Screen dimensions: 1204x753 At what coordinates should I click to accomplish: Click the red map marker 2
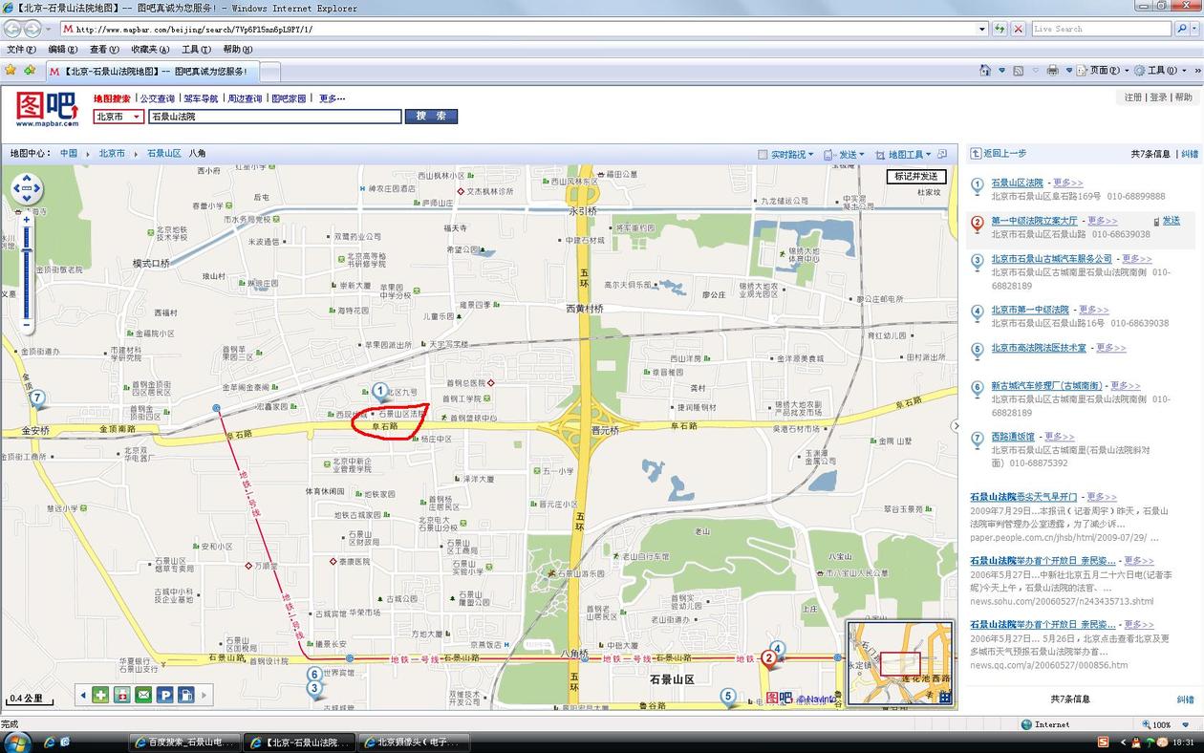768,658
